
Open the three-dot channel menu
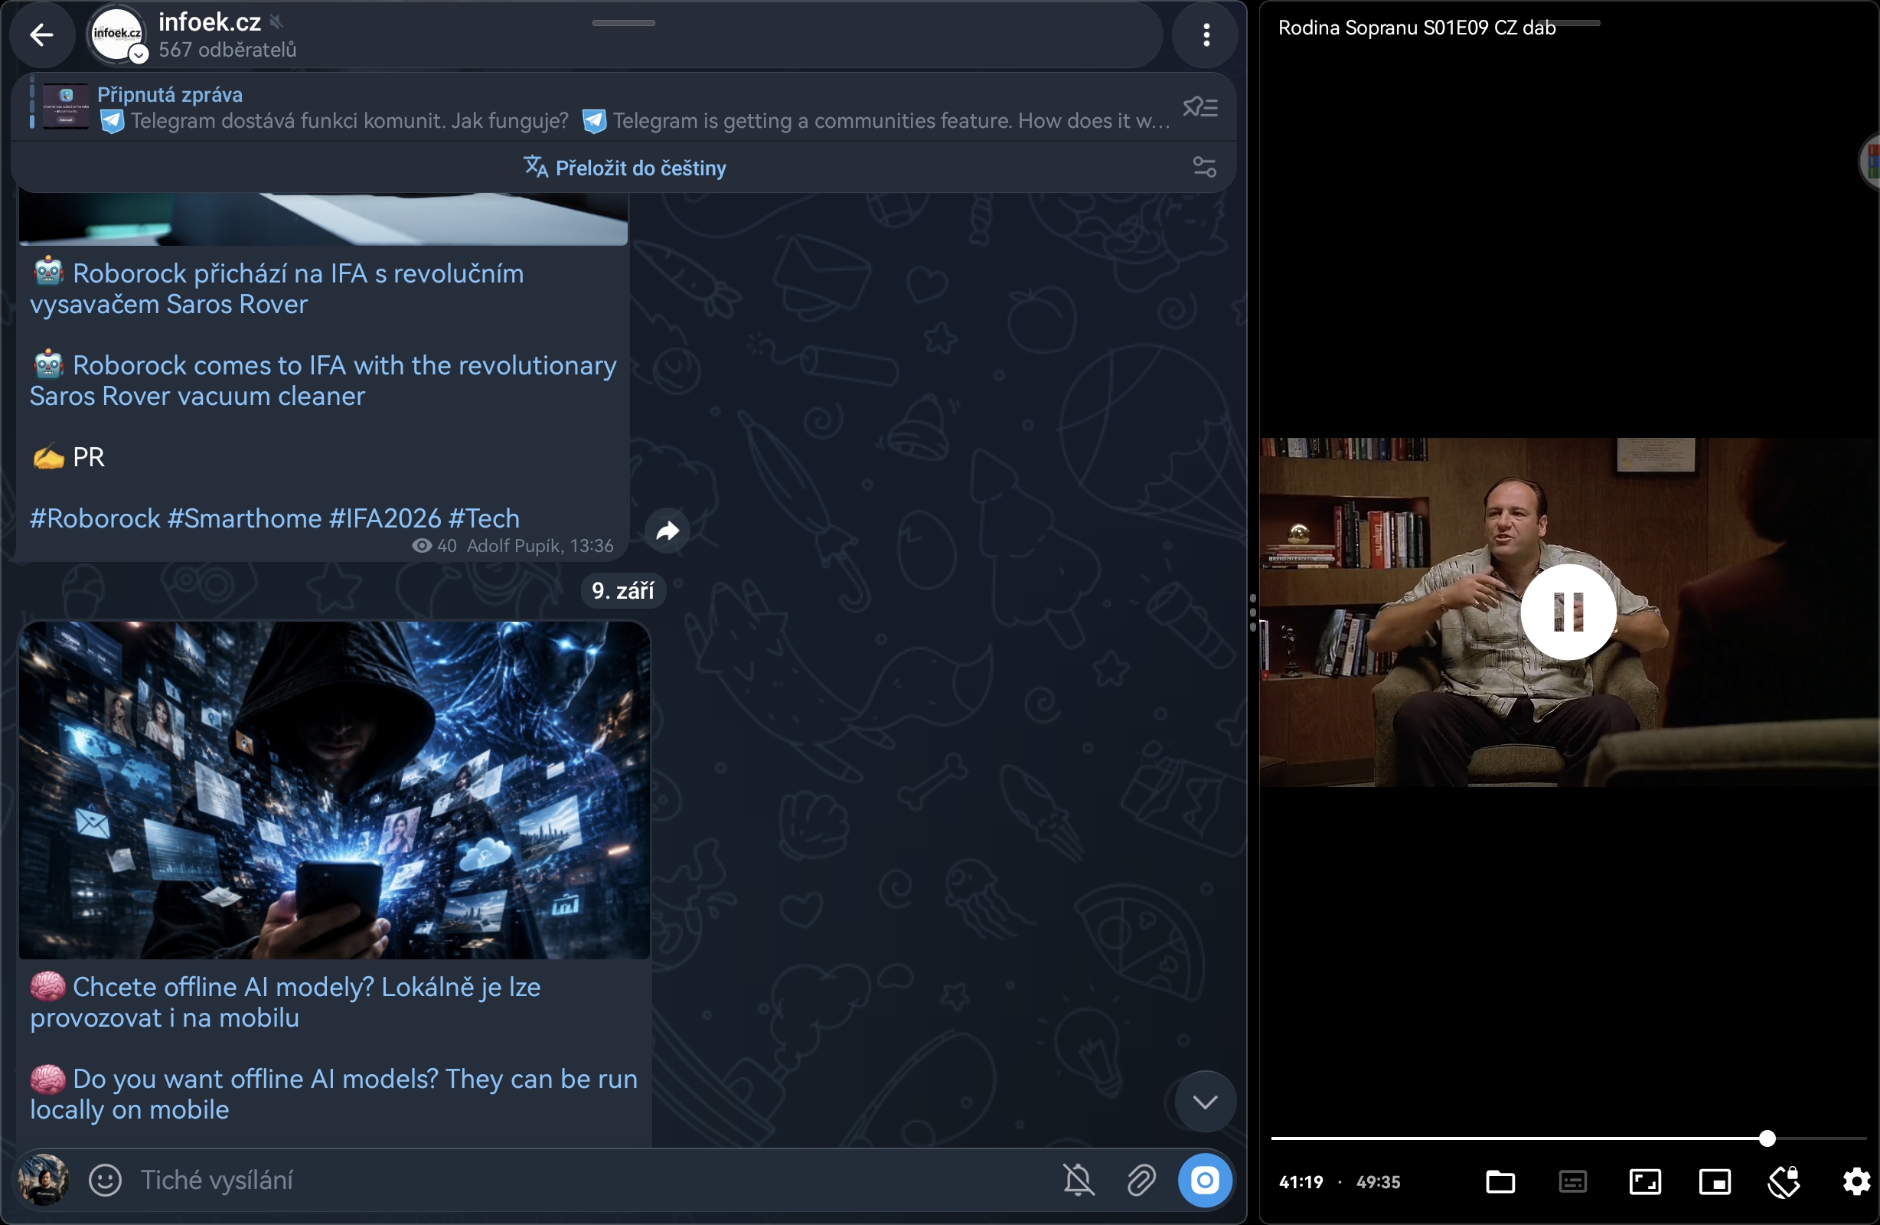click(x=1206, y=34)
